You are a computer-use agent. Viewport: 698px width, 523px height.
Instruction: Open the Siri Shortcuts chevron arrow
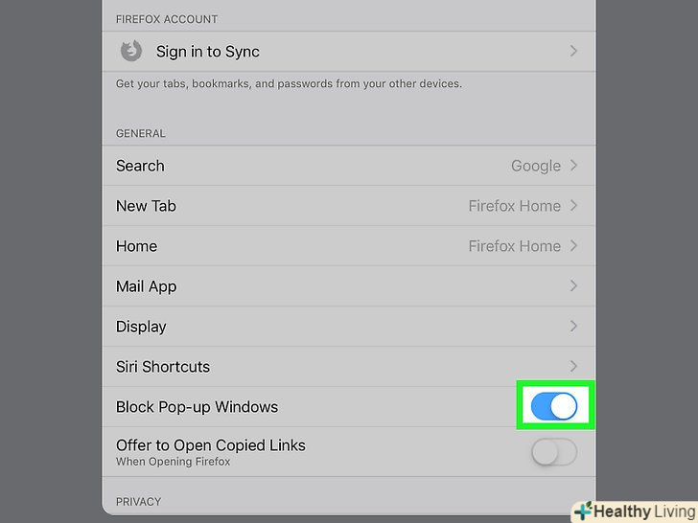(x=573, y=366)
